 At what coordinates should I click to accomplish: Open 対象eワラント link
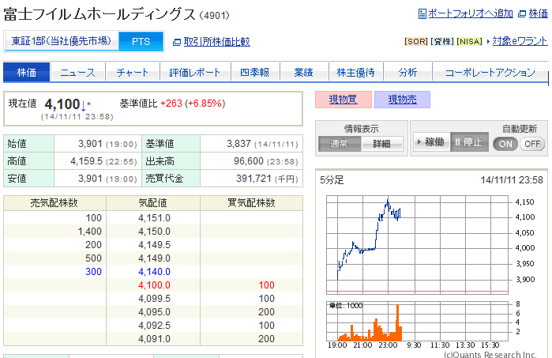(x=520, y=41)
